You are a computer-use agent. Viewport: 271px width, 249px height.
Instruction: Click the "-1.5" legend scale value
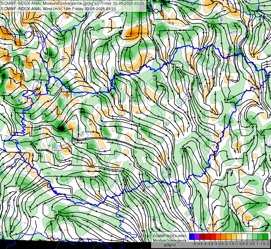point(231,244)
